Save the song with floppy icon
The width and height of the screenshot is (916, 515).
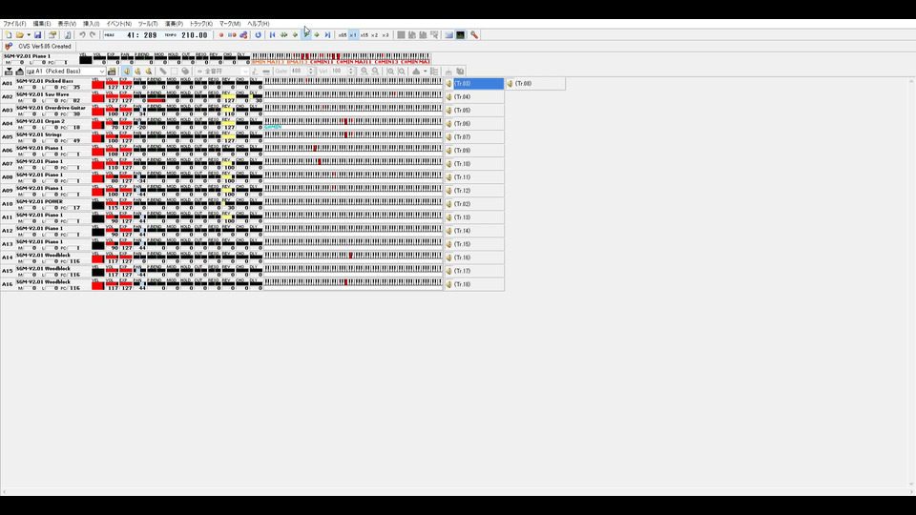click(38, 35)
